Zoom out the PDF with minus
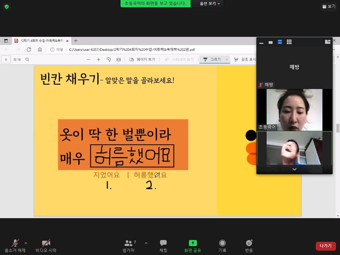Screen dimensions: 340x255 88,59
